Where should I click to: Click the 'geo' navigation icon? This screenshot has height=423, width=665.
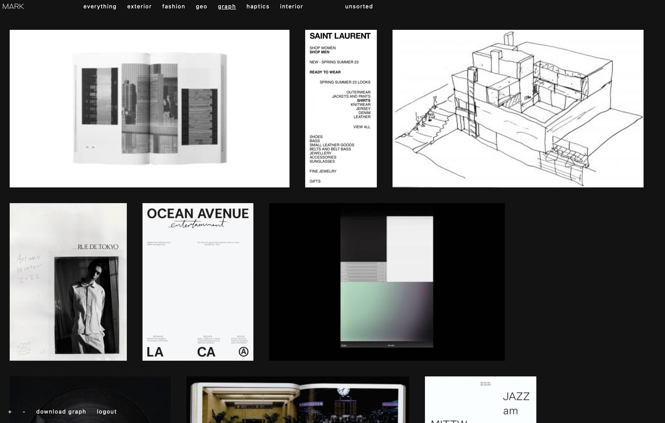202,6
